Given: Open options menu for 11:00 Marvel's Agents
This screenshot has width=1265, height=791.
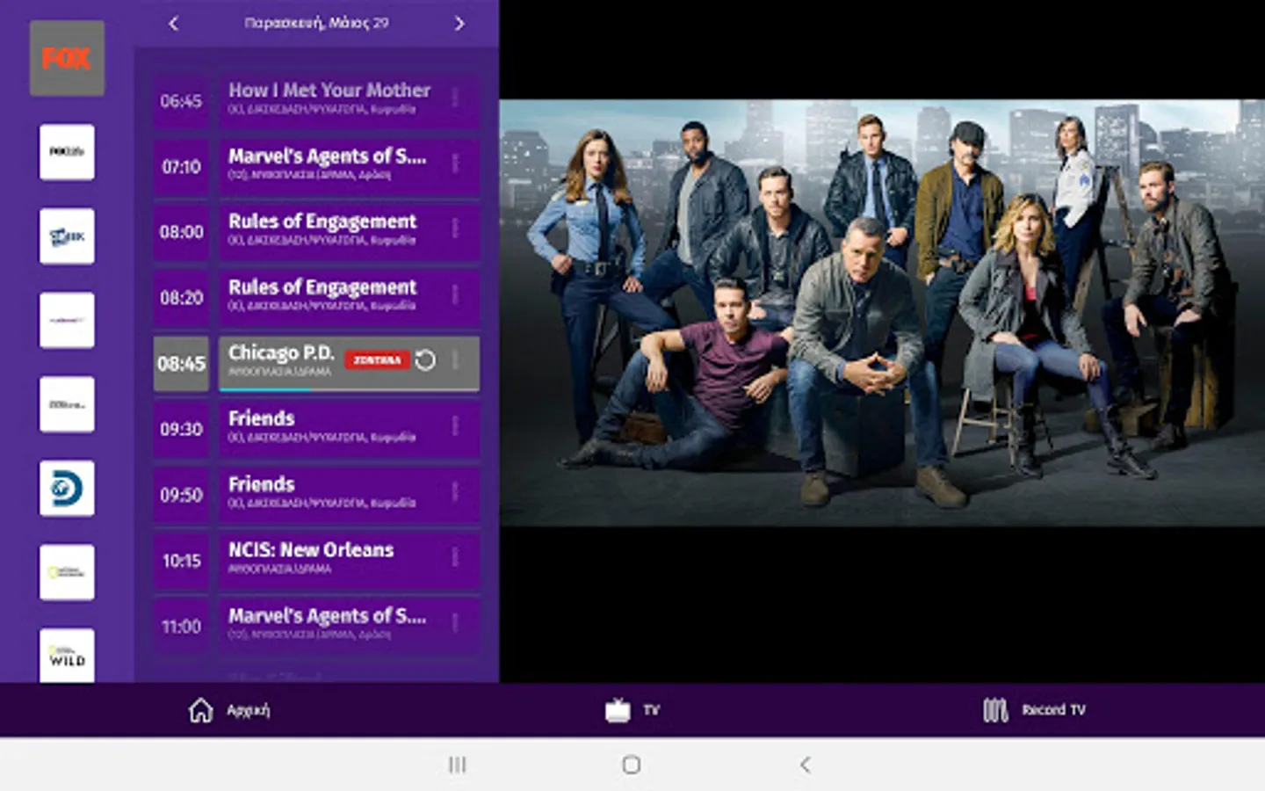Looking at the screenshot, I should coord(455,623).
